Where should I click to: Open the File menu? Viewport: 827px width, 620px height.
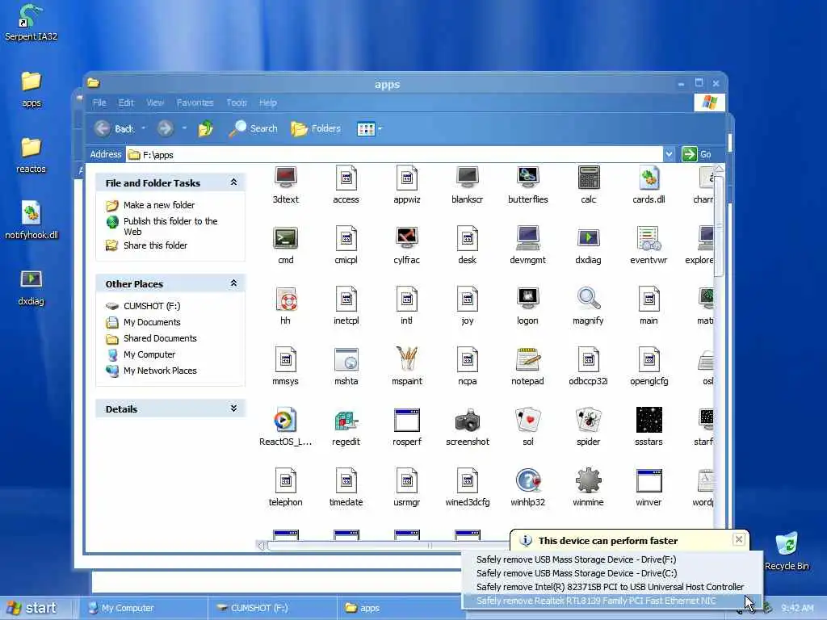point(99,103)
